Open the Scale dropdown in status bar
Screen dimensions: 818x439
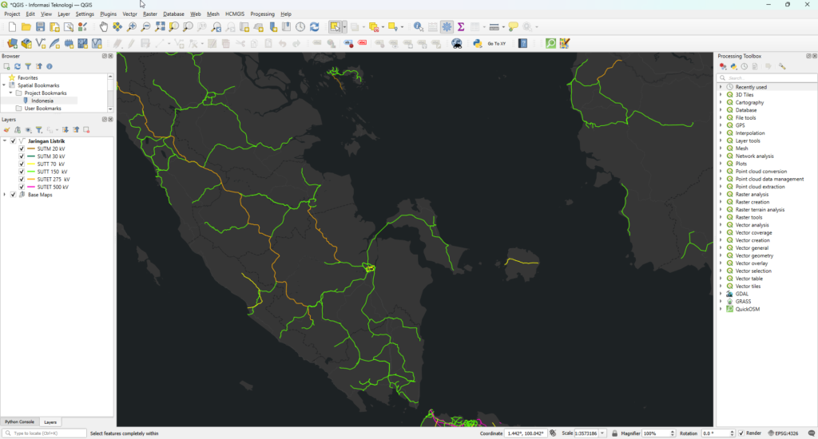click(602, 433)
